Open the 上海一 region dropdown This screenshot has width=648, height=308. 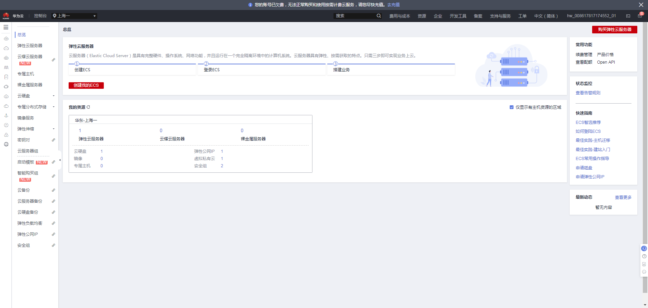pyautogui.click(x=74, y=16)
